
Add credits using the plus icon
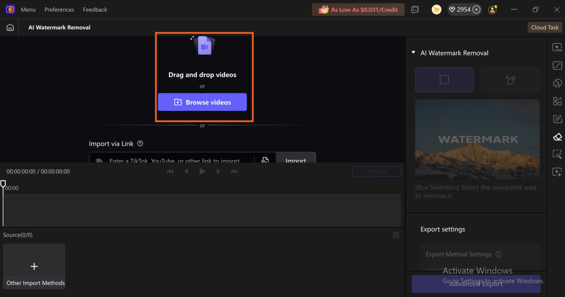pyautogui.click(x=476, y=10)
